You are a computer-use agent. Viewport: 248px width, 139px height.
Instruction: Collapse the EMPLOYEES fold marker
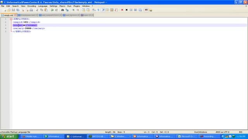(11, 19)
